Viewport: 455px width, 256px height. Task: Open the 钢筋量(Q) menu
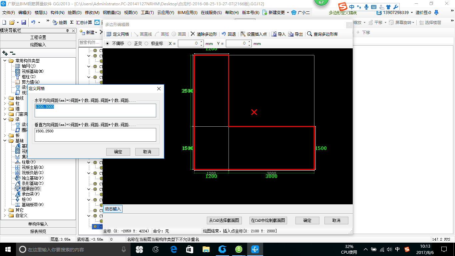(112, 13)
